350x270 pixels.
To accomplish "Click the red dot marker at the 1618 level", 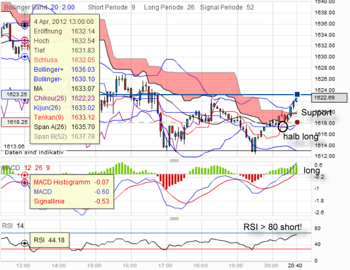I will [297, 122].
